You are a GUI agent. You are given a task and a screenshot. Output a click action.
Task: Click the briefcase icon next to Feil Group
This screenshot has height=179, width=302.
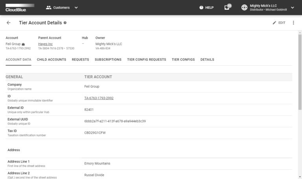point(23,44)
